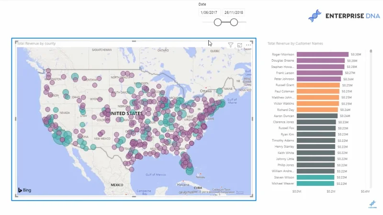The image size is (383, 215).
Task: Click the 'William Andre...' customer label
Action: click(283, 171)
